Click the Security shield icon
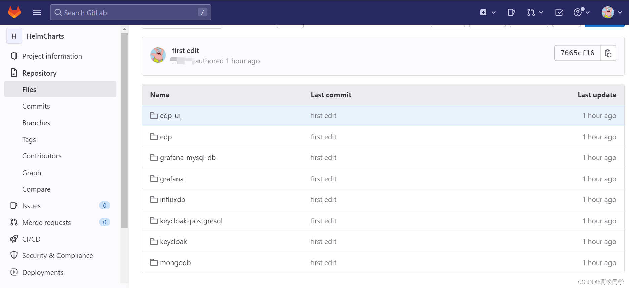 click(14, 255)
